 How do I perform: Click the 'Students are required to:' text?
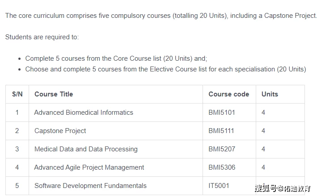point(42,37)
